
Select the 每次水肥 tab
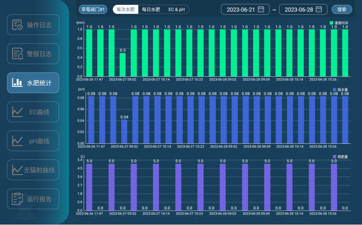[x=125, y=10]
